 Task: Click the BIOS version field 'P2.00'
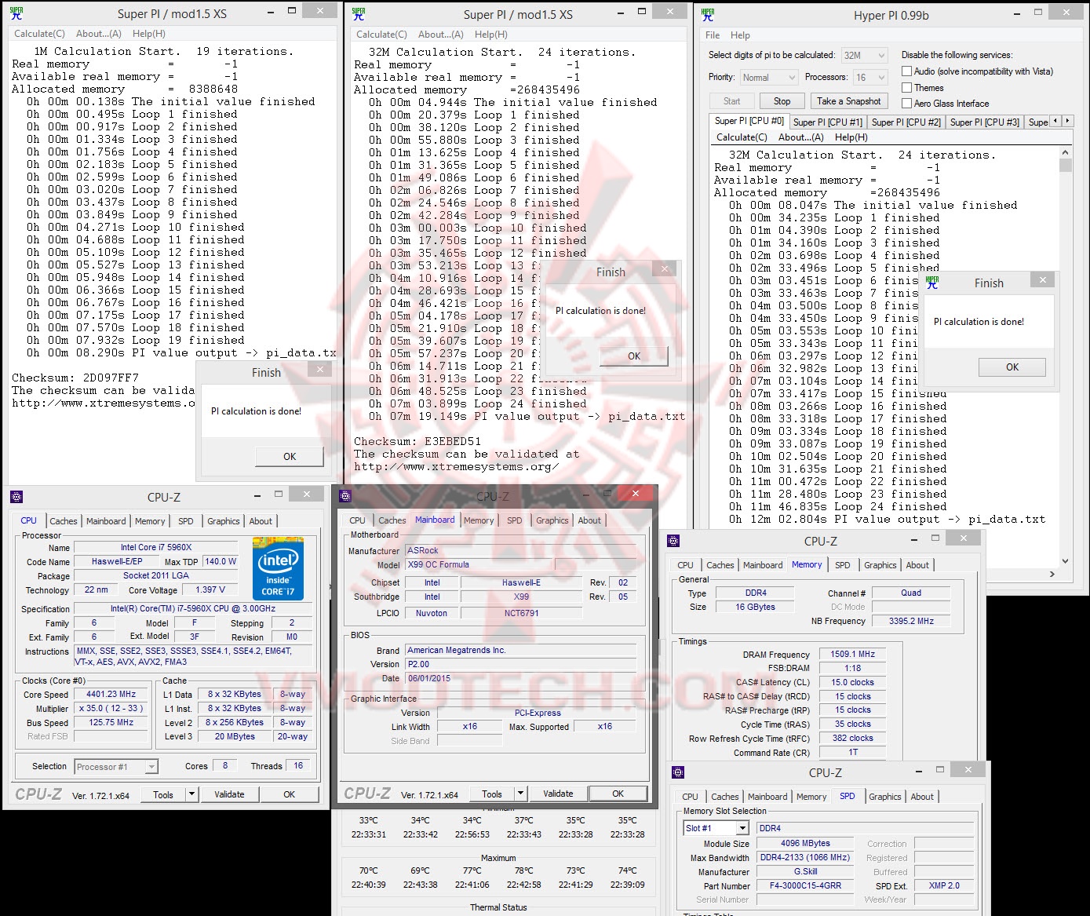(521, 664)
